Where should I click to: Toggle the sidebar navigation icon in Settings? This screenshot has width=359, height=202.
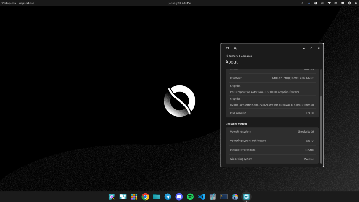point(227,48)
